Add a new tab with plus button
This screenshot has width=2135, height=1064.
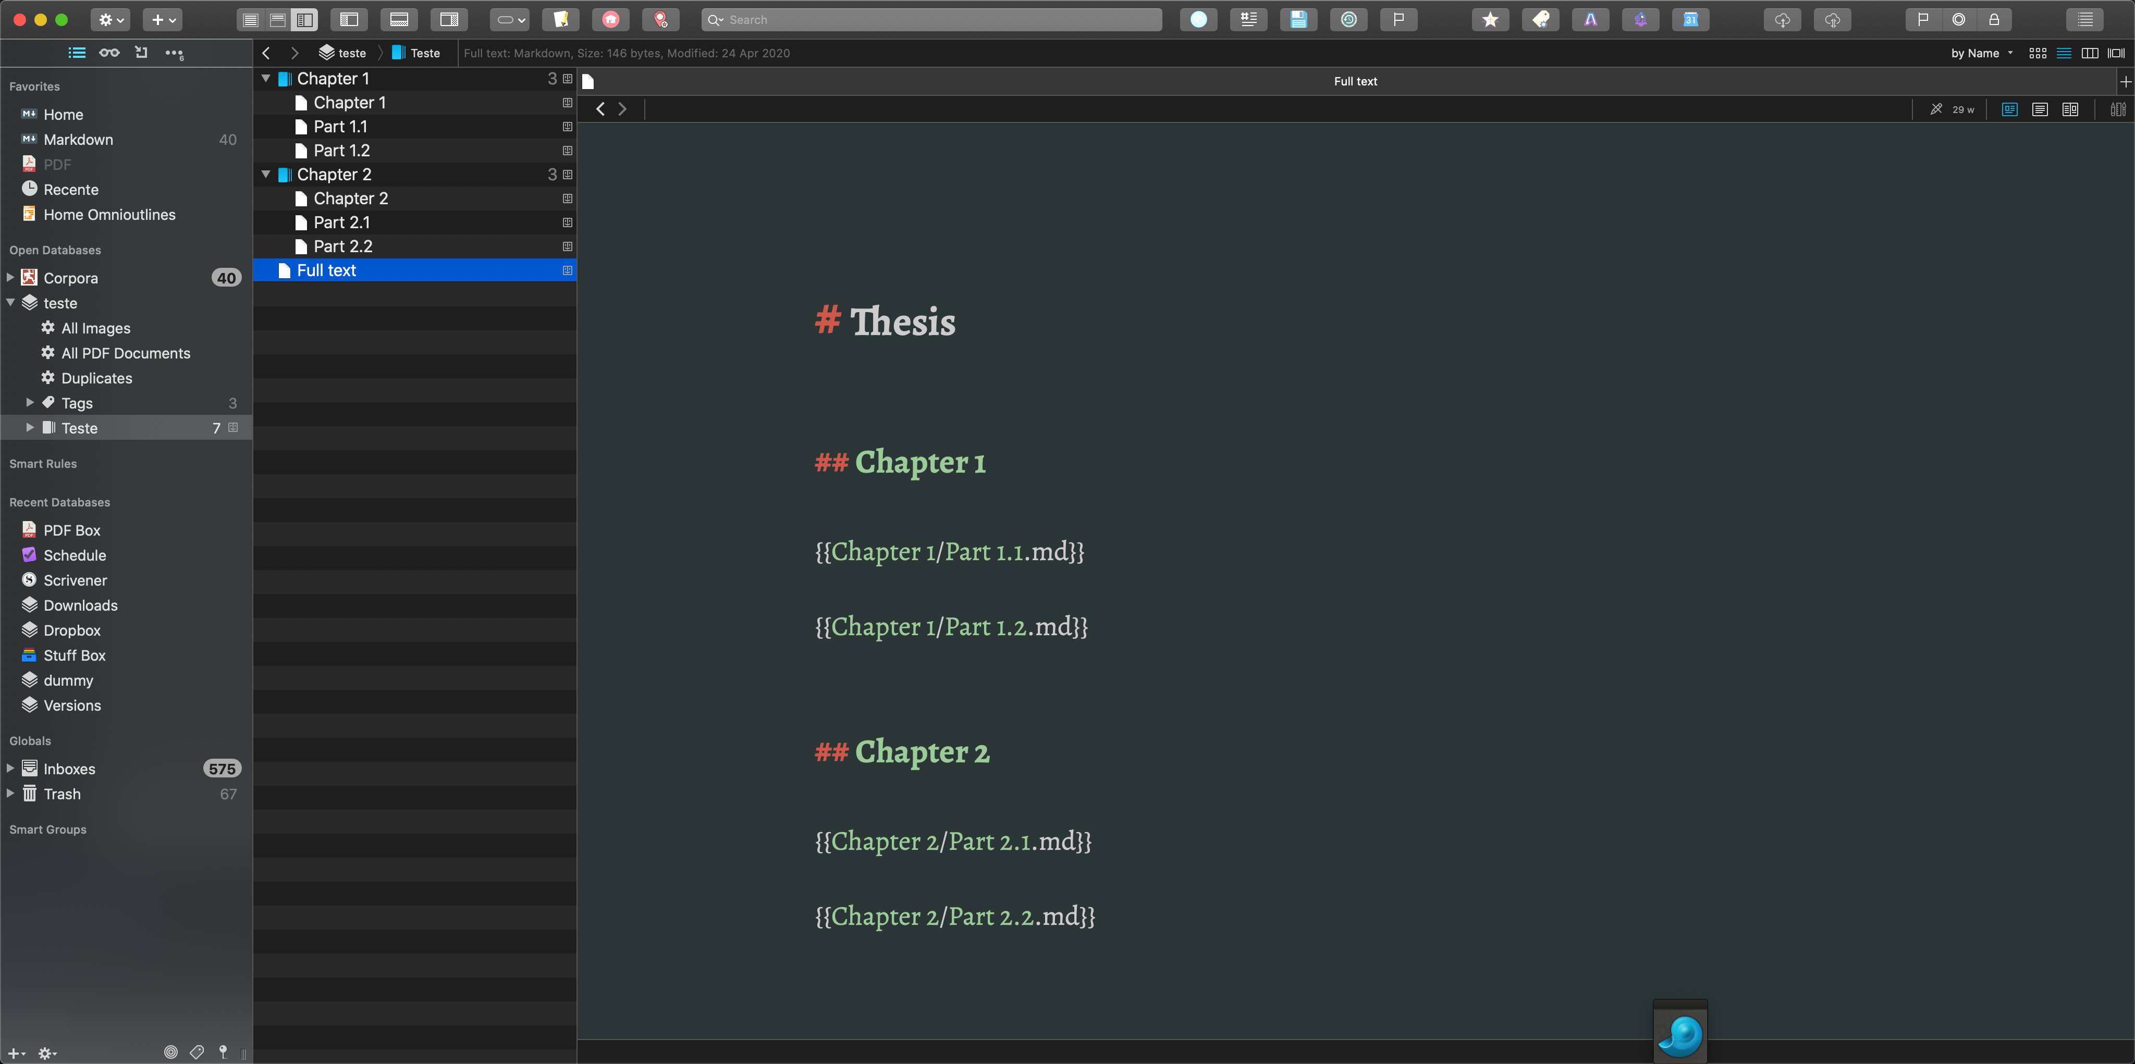pos(2125,81)
